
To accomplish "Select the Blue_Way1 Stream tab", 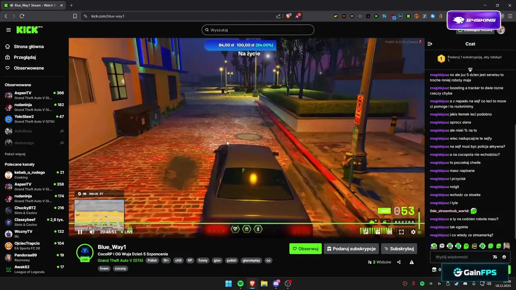I will (x=33, y=5).
